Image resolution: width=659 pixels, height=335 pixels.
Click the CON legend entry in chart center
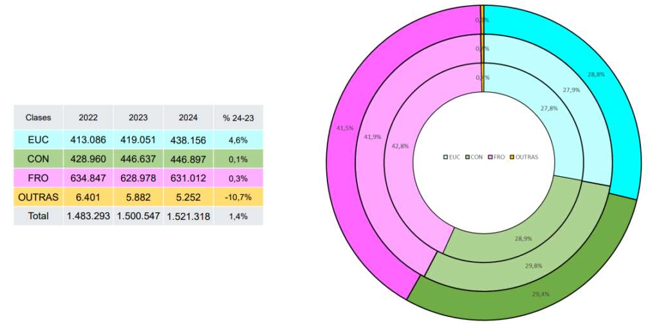click(473, 157)
